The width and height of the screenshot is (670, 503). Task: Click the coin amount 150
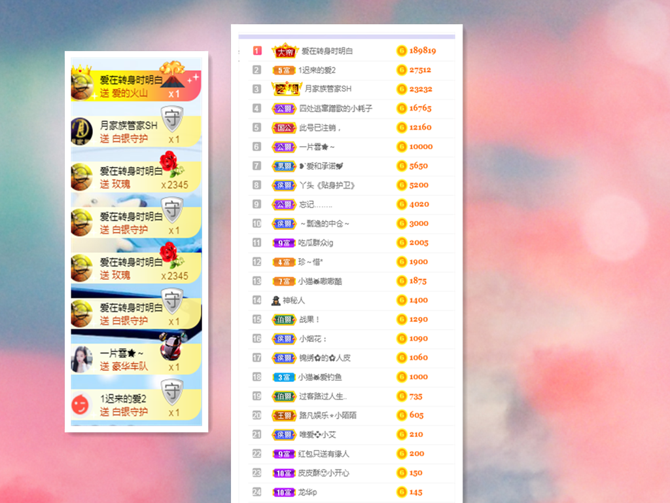coord(415,473)
